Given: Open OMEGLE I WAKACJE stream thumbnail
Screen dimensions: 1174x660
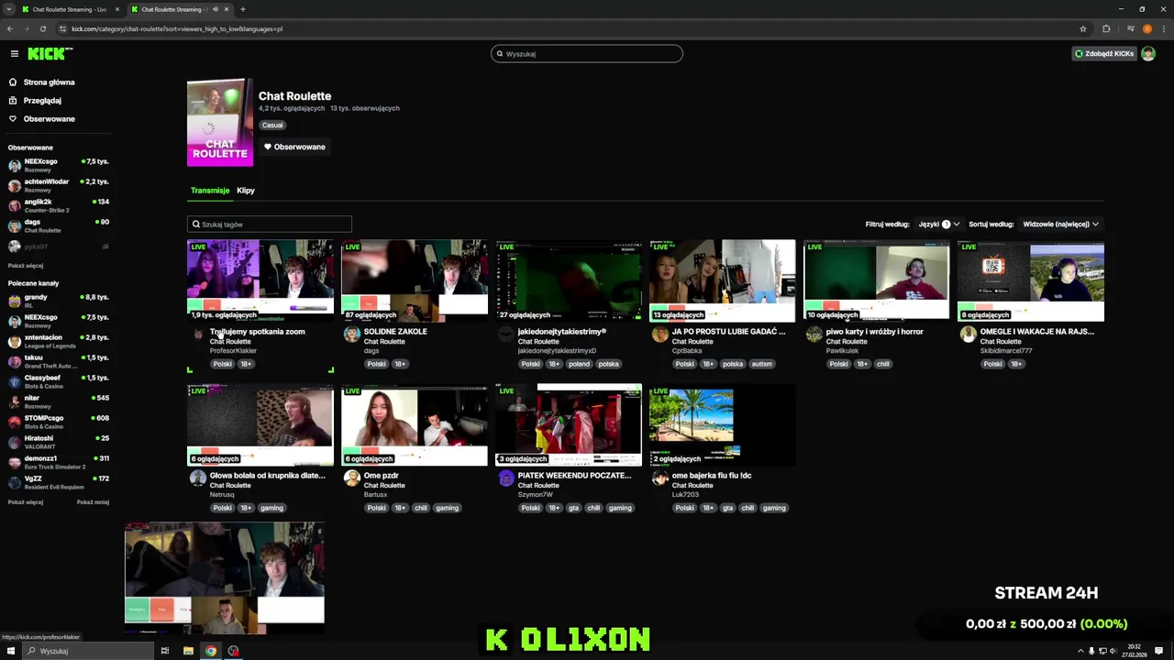Looking at the screenshot, I should 1031,280.
